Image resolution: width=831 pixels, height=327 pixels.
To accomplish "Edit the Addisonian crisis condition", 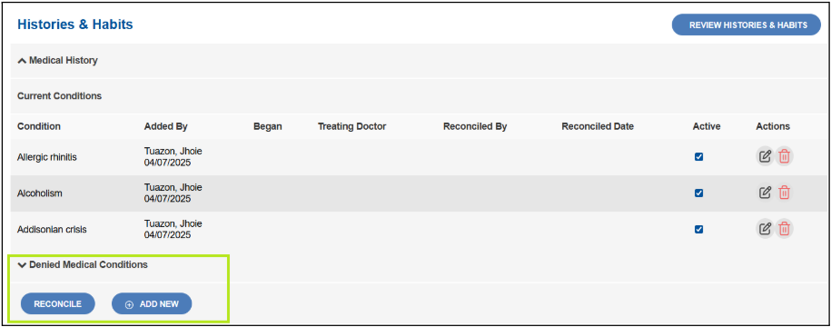I will click(x=765, y=228).
